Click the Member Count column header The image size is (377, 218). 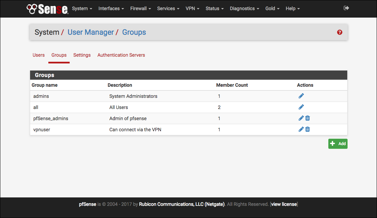point(232,85)
